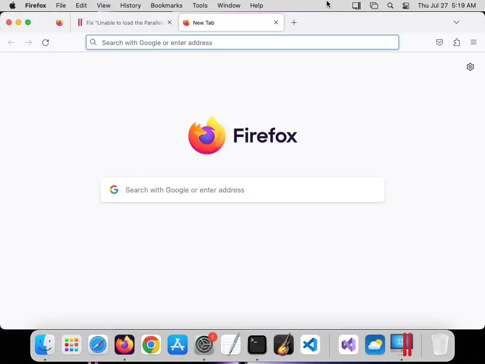Focus the address bar field
This screenshot has height=364, width=485.
[x=242, y=42]
